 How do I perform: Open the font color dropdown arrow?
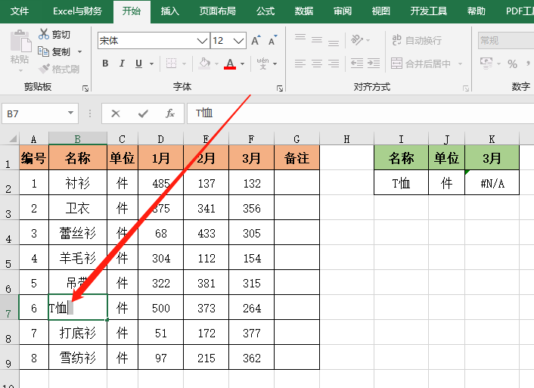pos(243,64)
